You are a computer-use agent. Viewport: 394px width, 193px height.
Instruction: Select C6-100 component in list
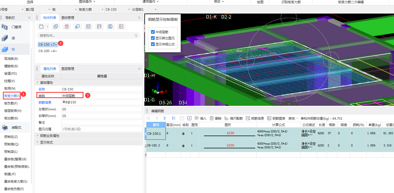48,51
